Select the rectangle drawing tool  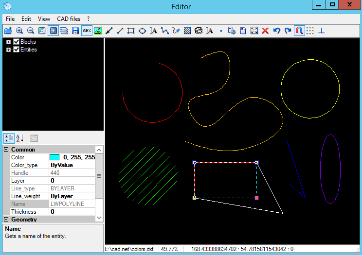[131, 31]
